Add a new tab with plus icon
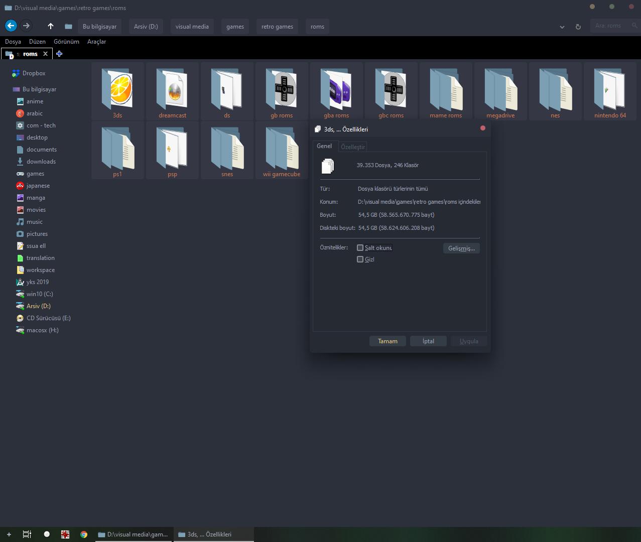 pyautogui.click(x=59, y=54)
